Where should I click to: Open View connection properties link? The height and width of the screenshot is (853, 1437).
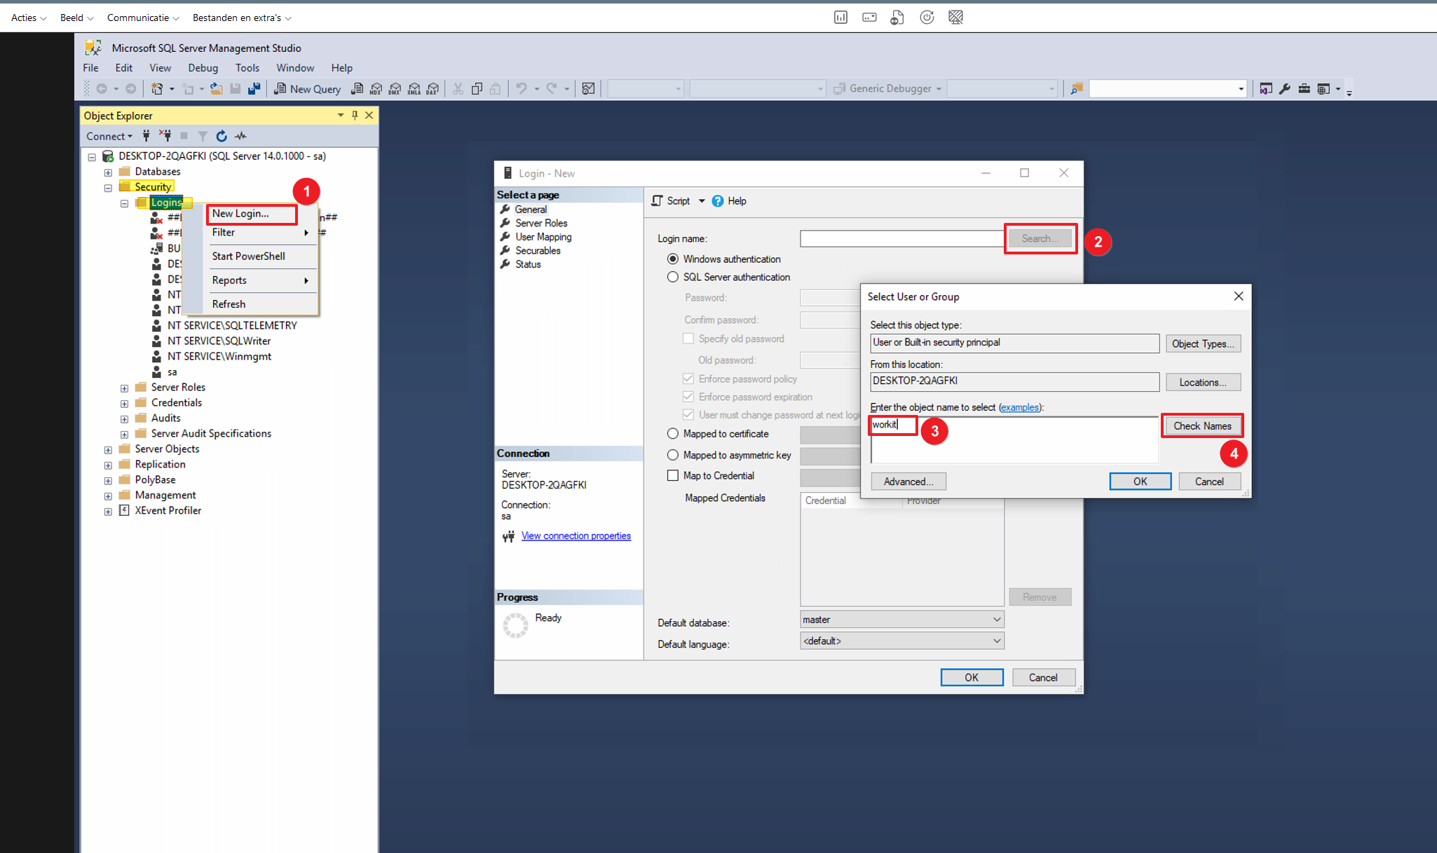[x=576, y=536]
